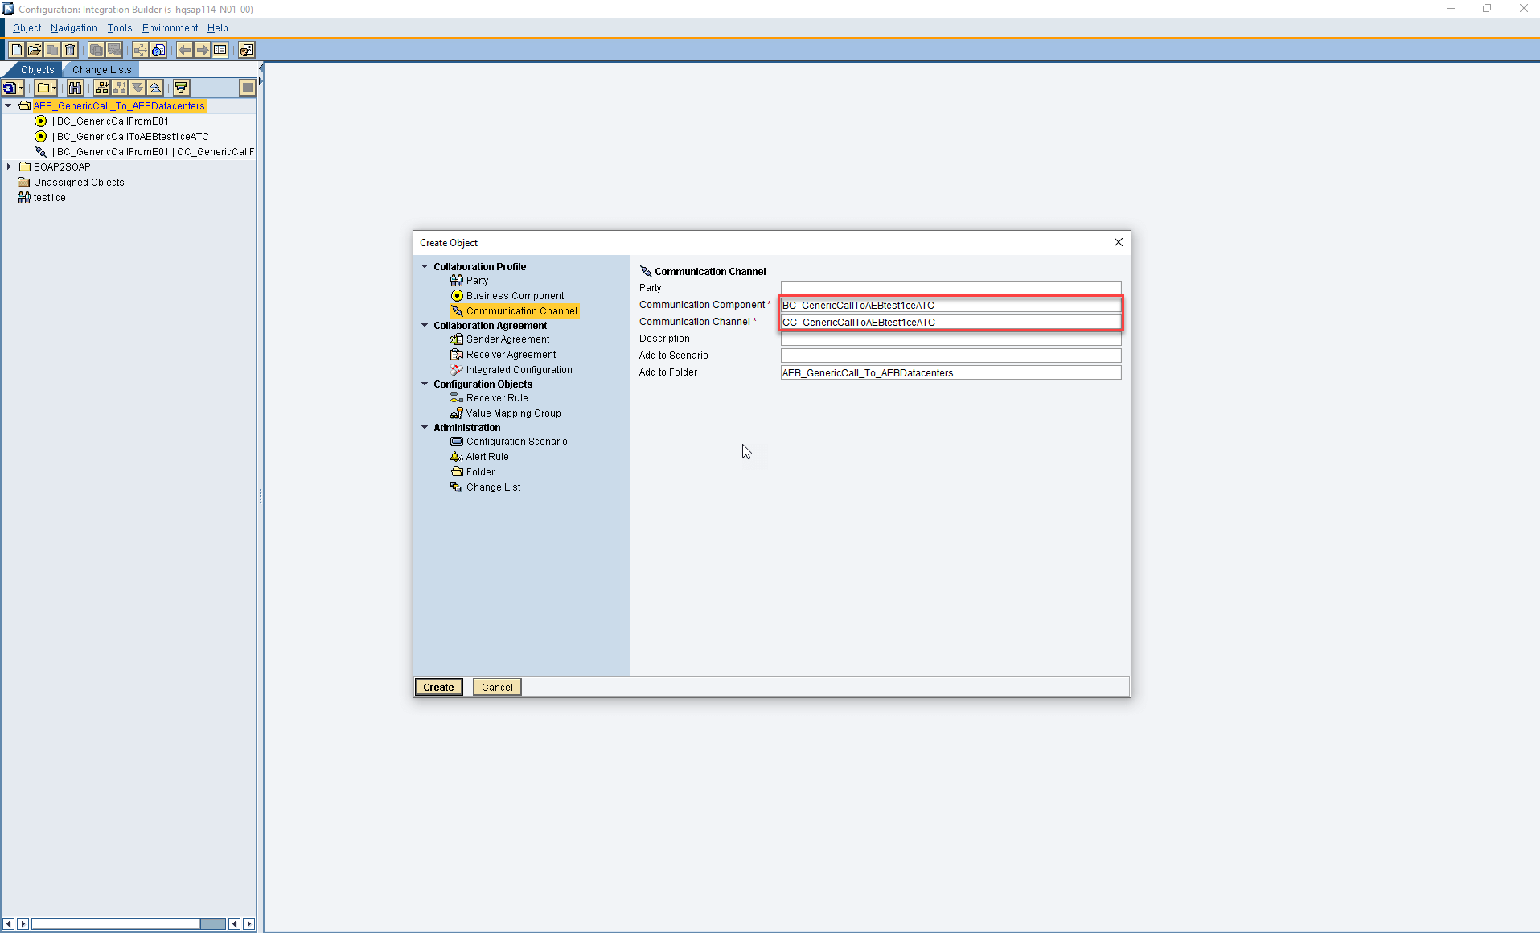Open an existing object using toolbar icon

[34, 50]
